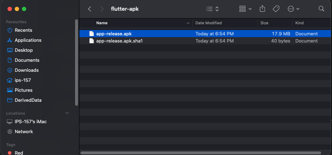Open the Group By dropdown

(x=245, y=9)
